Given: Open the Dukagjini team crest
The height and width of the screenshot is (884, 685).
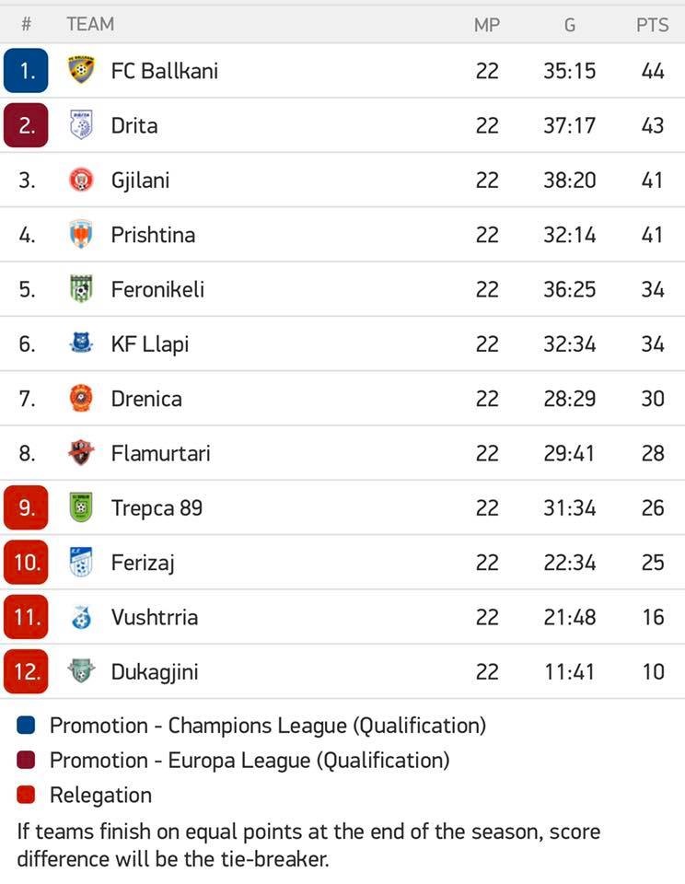Looking at the screenshot, I should (x=81, y=671).
